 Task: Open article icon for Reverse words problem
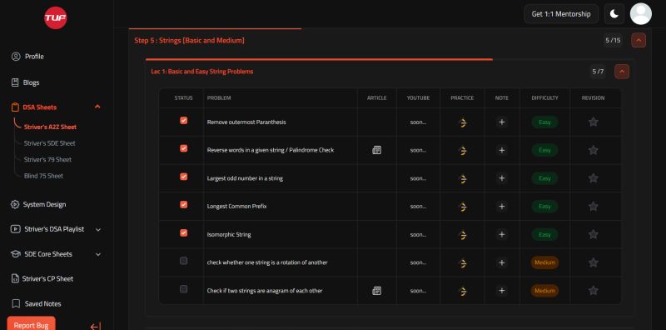click(x=376, y=150)
